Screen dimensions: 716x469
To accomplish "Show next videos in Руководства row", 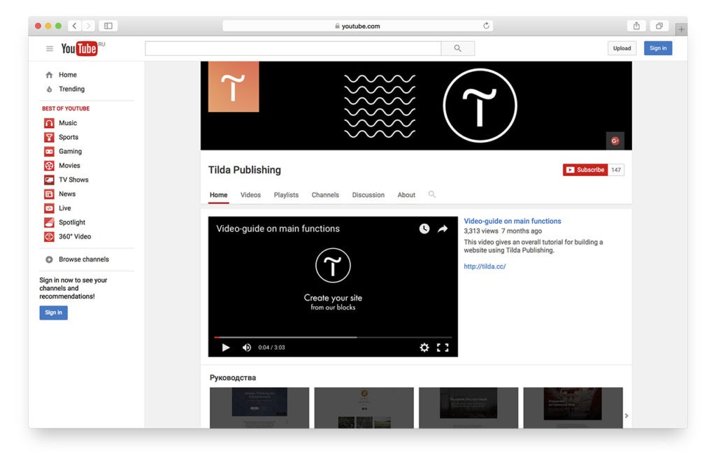I will pyautogui.click(x=626, y=416).
